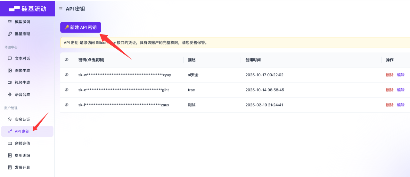Open 文本对话 chat bubble icon
This screenshot has height=177, width=410.
coord(10,58)
